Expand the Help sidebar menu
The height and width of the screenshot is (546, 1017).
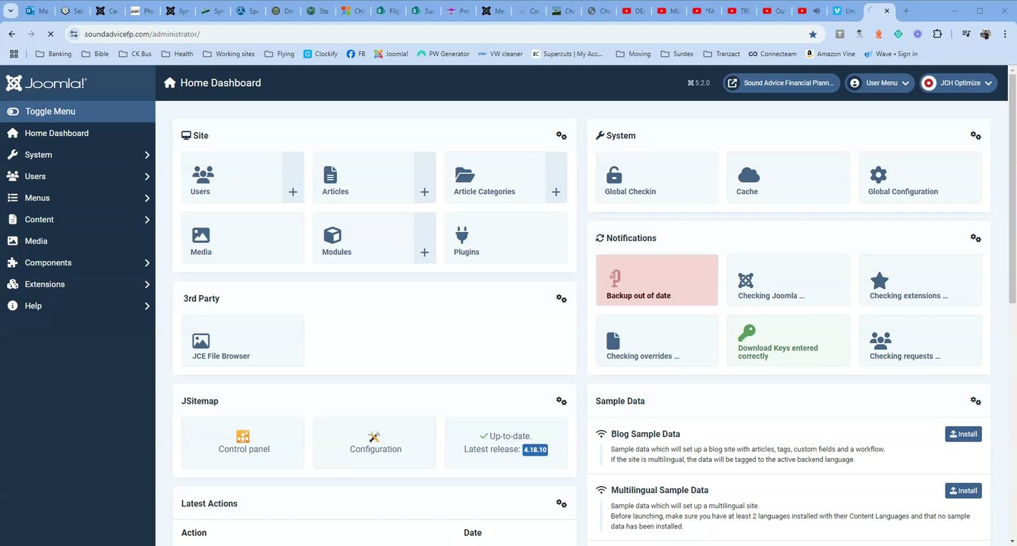77,306
